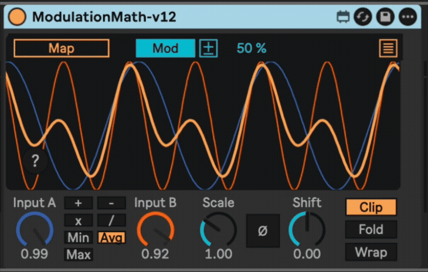Open help with the question mark icon

(x=35, y=161)
